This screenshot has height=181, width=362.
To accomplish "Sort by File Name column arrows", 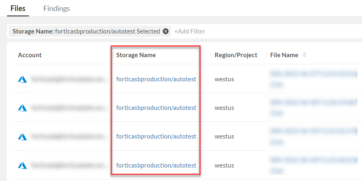I will click(304, 55).
